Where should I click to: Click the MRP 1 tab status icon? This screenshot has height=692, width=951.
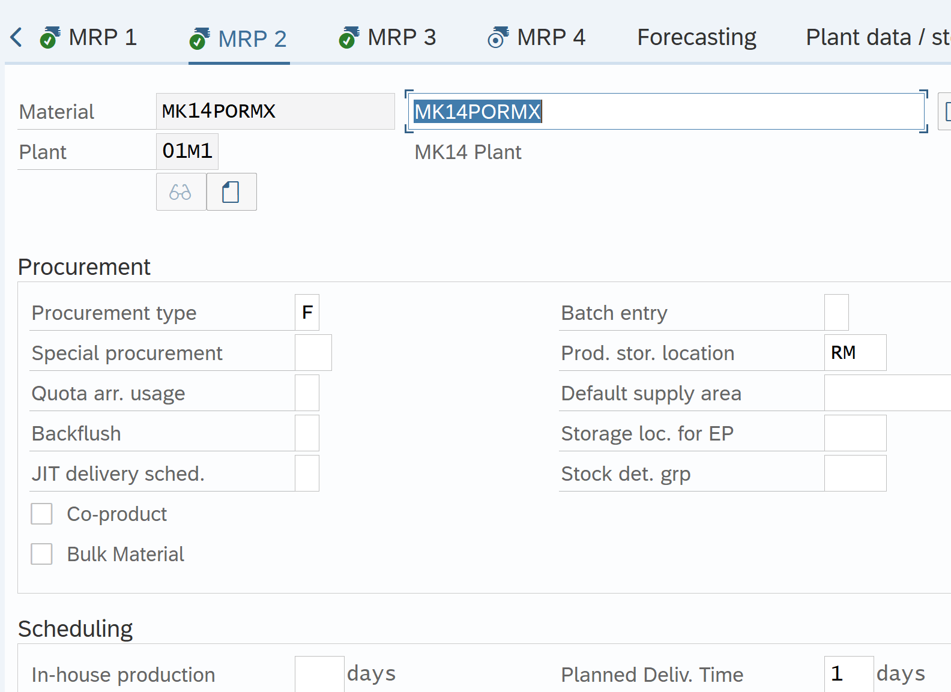point(49,38)
